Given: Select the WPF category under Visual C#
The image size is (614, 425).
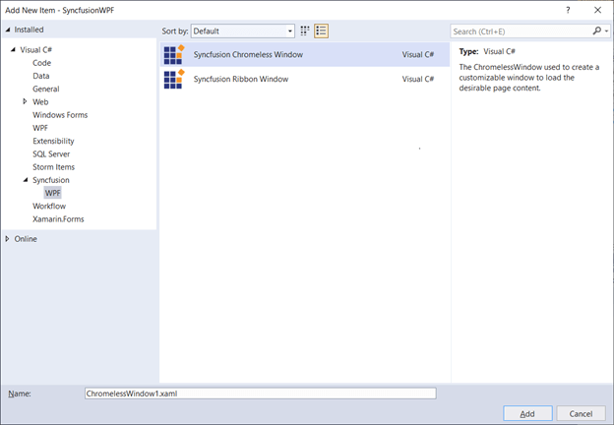Looking at the screenshot, I should (x=40, y=128).
